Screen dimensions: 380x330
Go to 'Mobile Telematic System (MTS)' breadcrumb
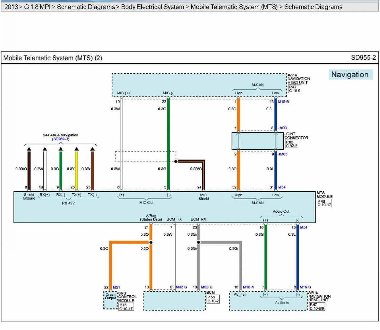(234, 7)
